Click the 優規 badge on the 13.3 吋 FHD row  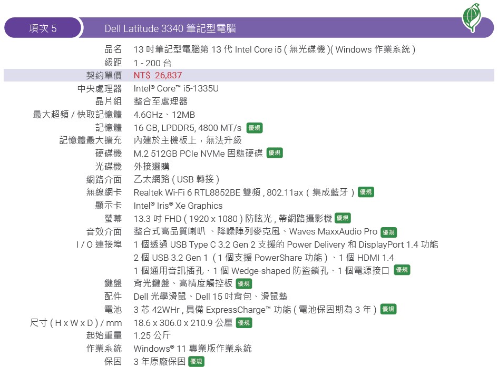pyautogui.click(x=343, y=218)
